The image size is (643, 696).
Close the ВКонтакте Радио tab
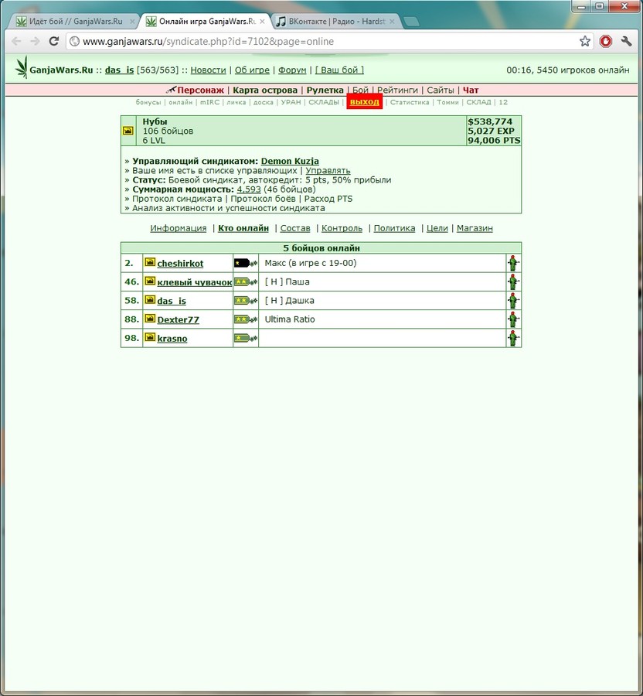tap(392, 22)
